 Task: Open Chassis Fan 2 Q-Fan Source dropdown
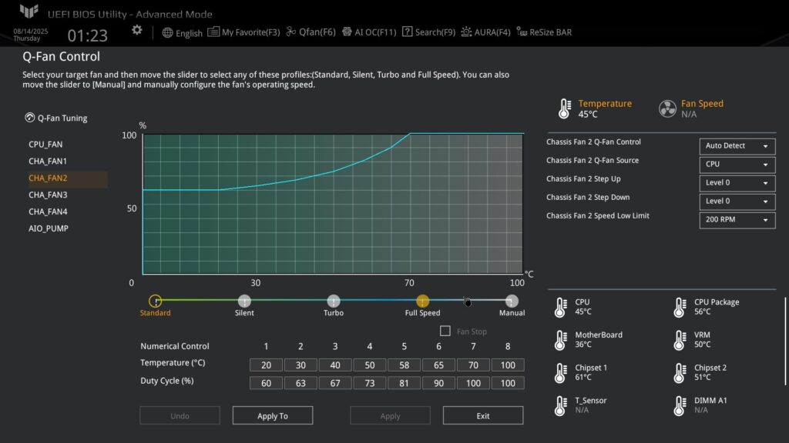[x=737, y=165]
